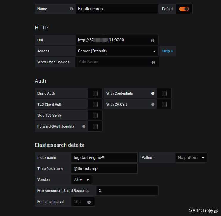Click the Version label
This screenshot has height=216, width=221.
(43, 180)
